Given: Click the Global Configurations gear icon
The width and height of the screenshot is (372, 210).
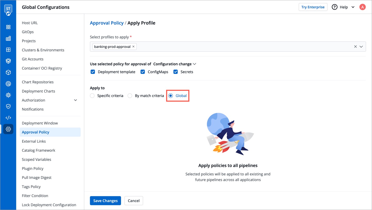Looking at the screenshot, I should 8,129.
